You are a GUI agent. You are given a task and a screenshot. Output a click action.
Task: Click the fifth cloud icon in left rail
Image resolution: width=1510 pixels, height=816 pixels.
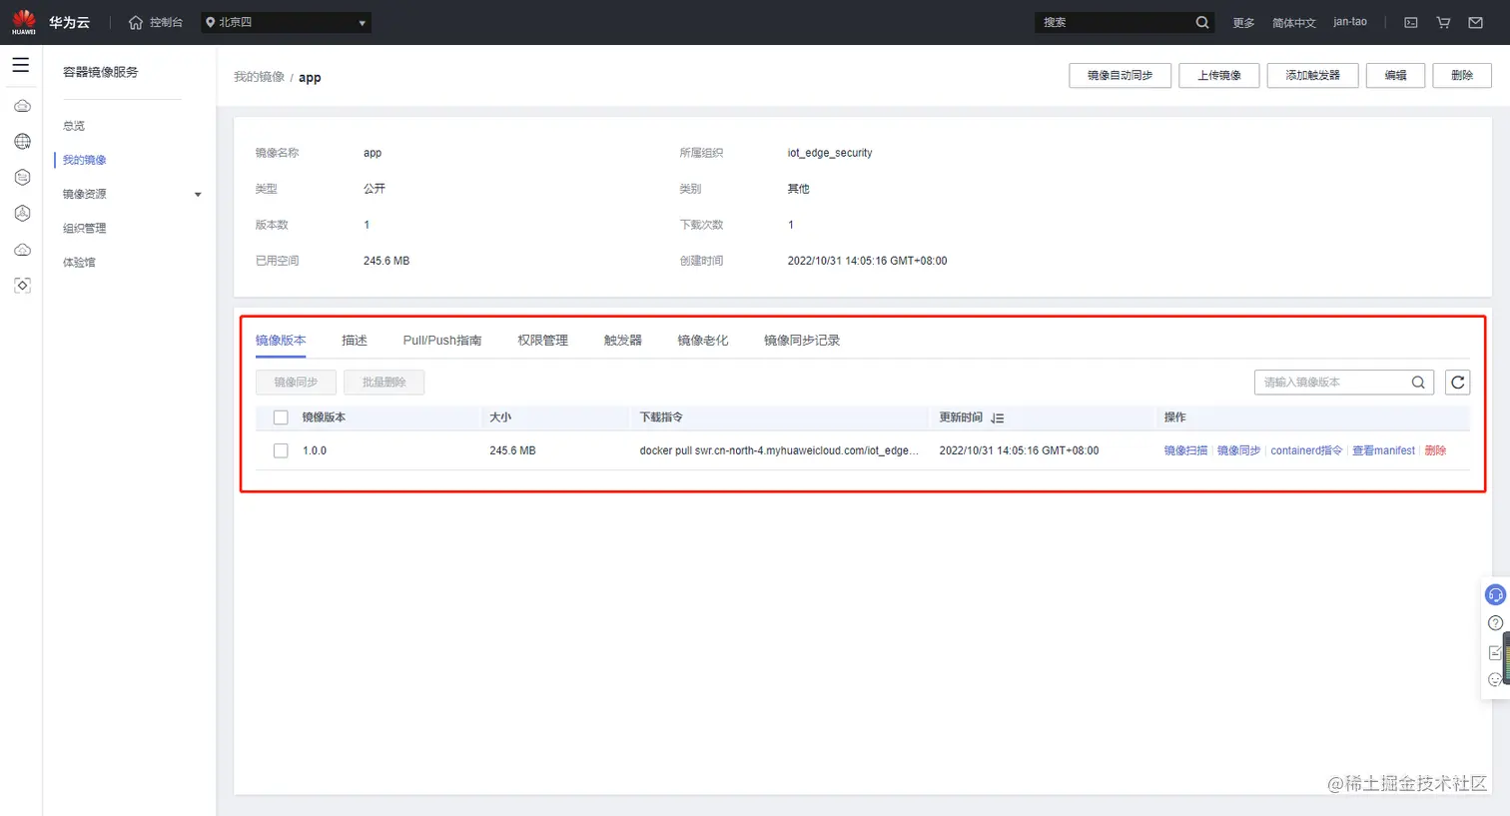pos(22,250)
